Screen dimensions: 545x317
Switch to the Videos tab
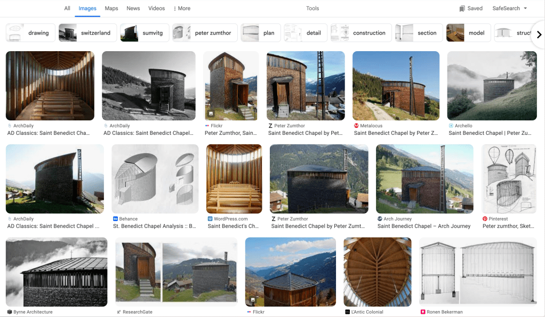(156, 9)
